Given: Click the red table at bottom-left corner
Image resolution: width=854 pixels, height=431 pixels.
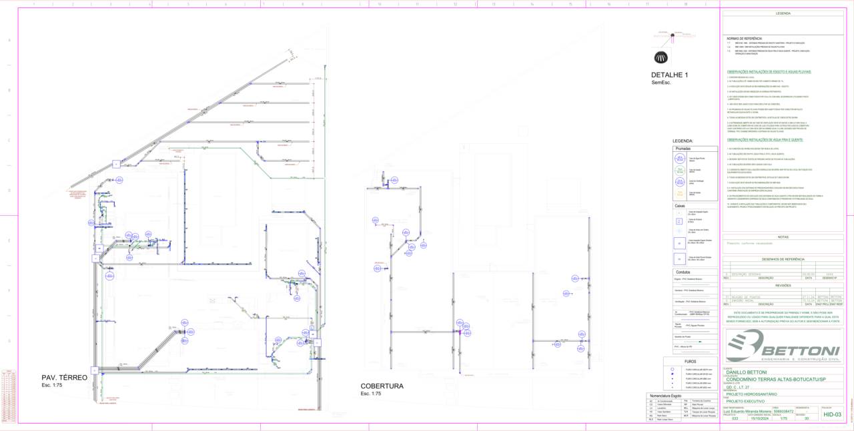Looking at the screenshot, I should pyautogui.click(x=8, y=394).
